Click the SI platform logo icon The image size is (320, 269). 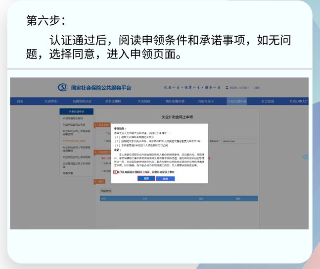[63, 88]
